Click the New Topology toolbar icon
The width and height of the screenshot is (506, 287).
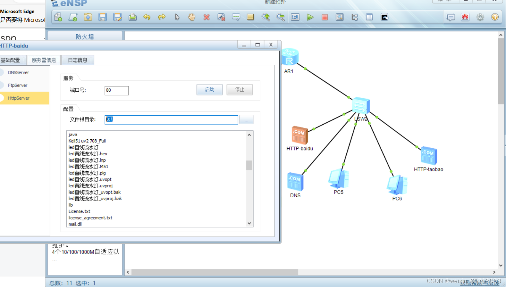click(x=58, y=17)
